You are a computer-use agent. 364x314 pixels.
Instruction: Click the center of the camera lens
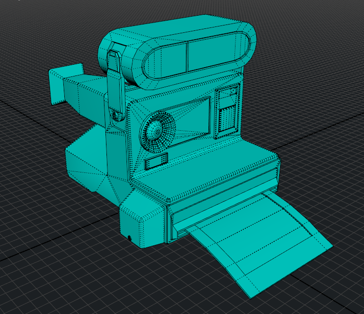point(157,132)
